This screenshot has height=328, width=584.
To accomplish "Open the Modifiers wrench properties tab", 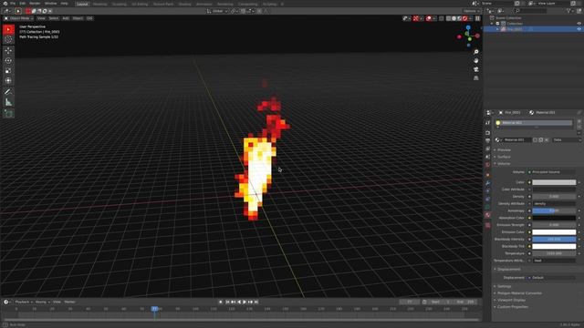I will 487,183.
